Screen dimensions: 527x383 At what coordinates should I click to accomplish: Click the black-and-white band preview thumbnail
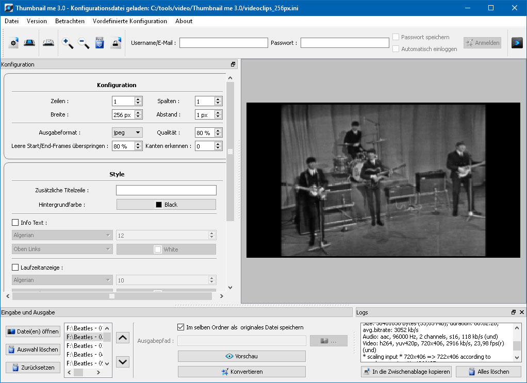(383, 180)
